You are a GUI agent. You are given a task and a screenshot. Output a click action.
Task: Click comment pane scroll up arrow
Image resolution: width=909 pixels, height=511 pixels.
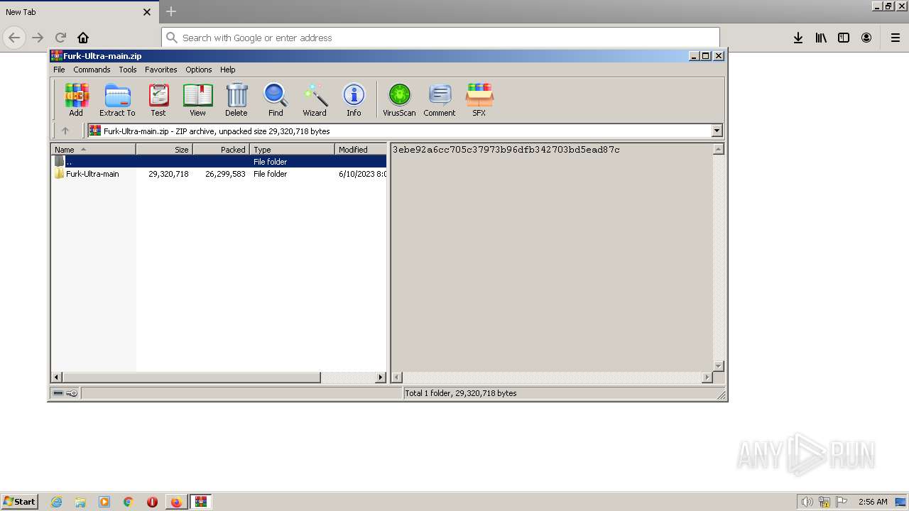pyautogui.click(x=718, y=149)
